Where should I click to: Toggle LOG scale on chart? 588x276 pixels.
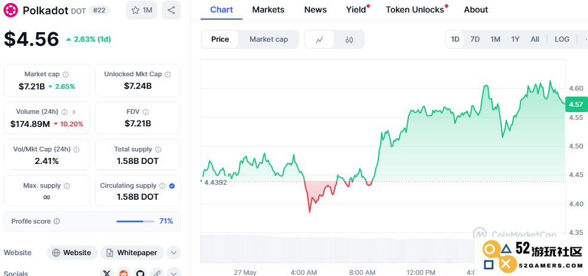click(562, 39)
